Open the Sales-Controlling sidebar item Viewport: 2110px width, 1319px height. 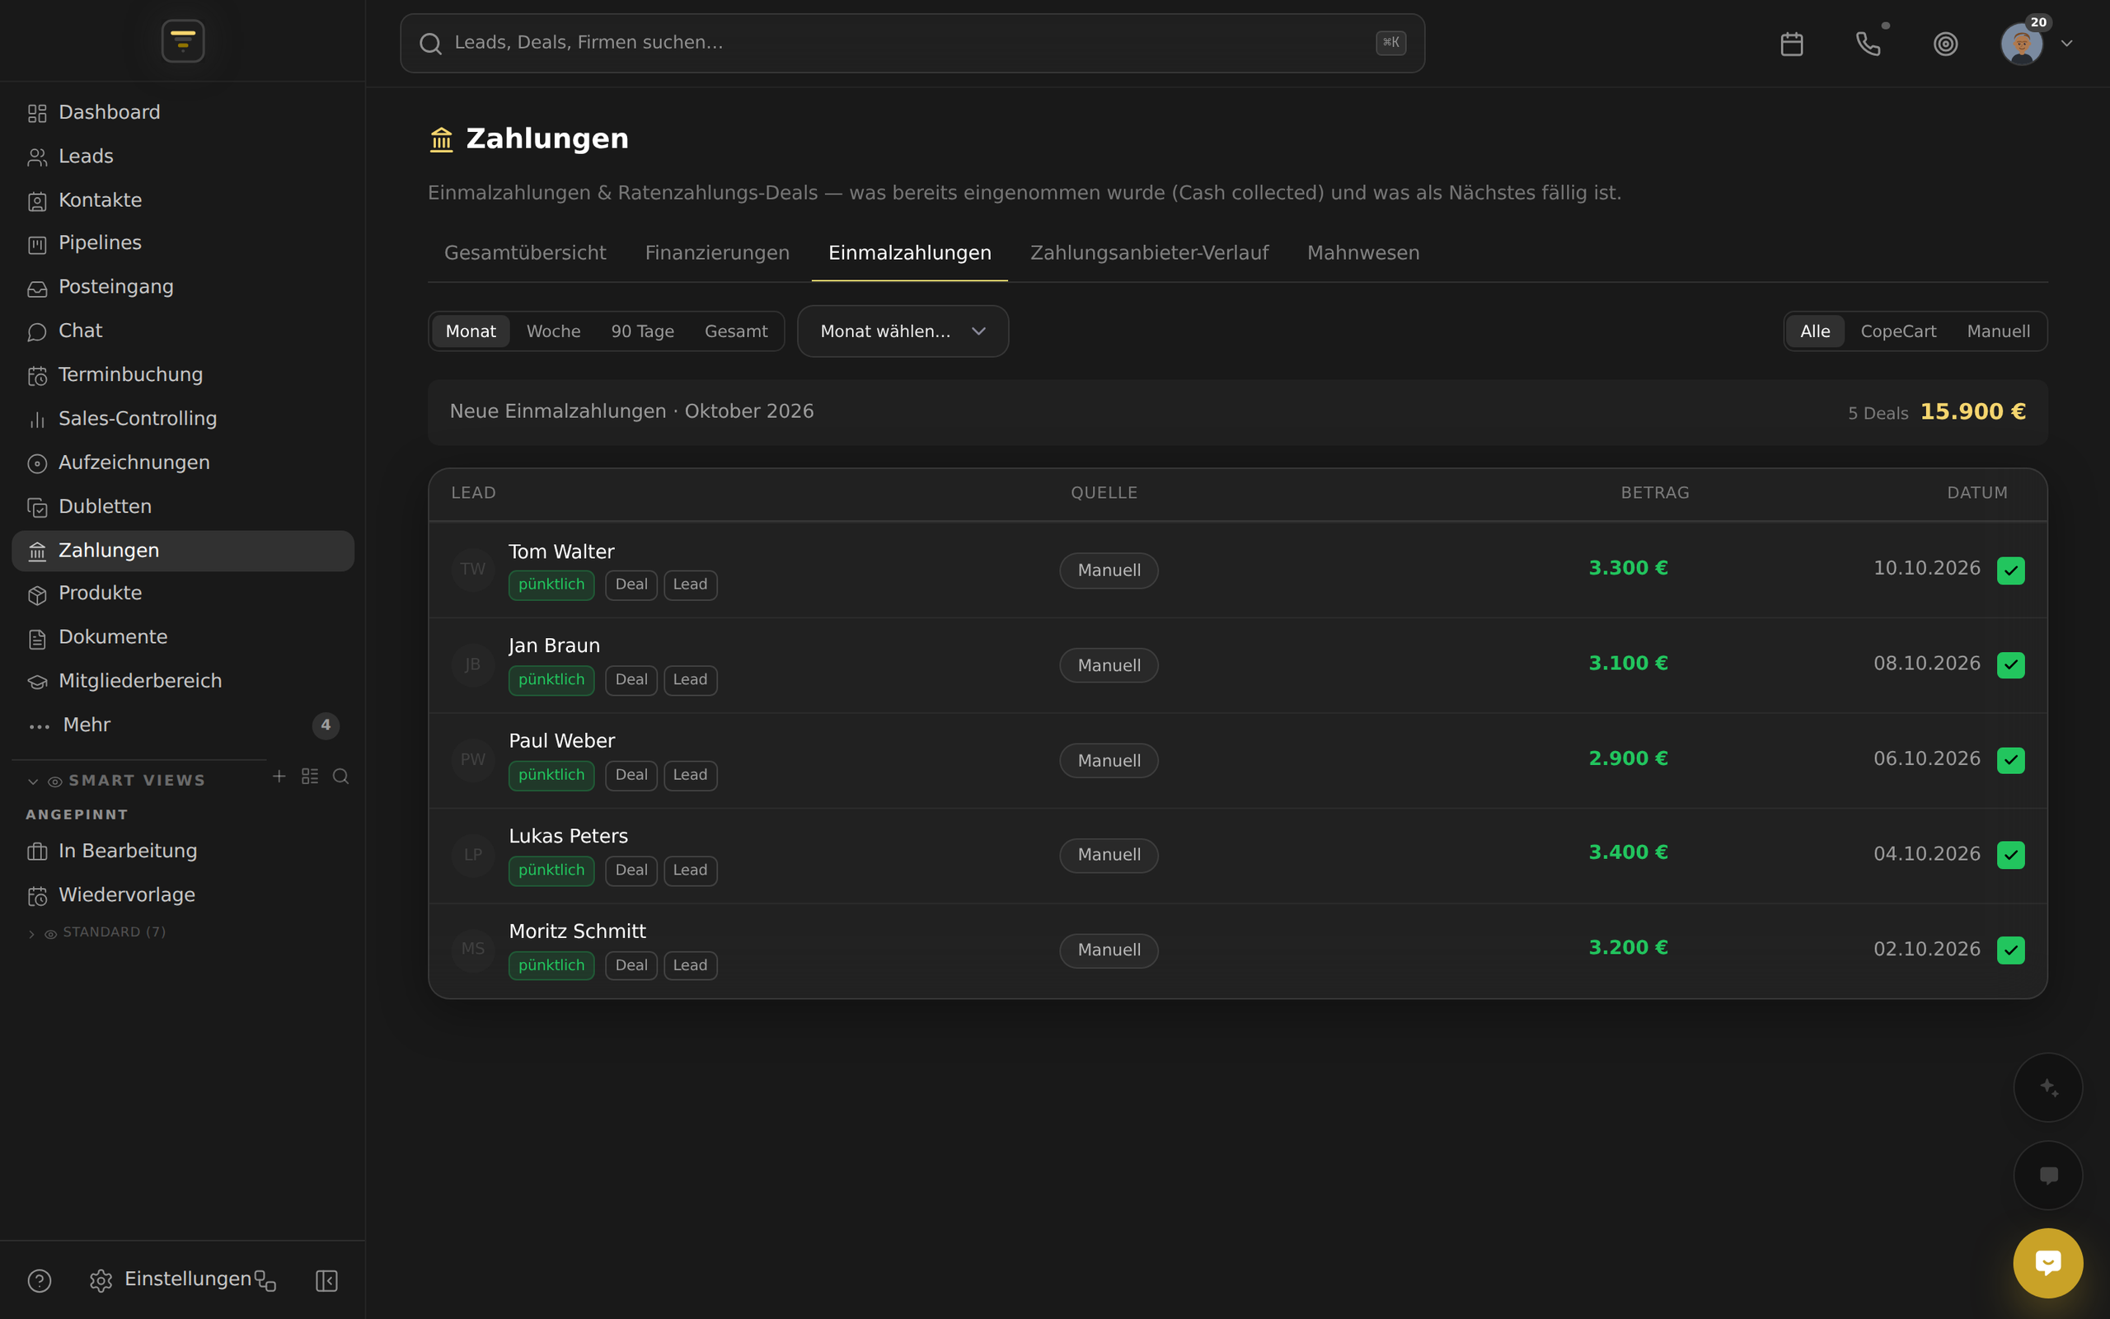point(183,419)
